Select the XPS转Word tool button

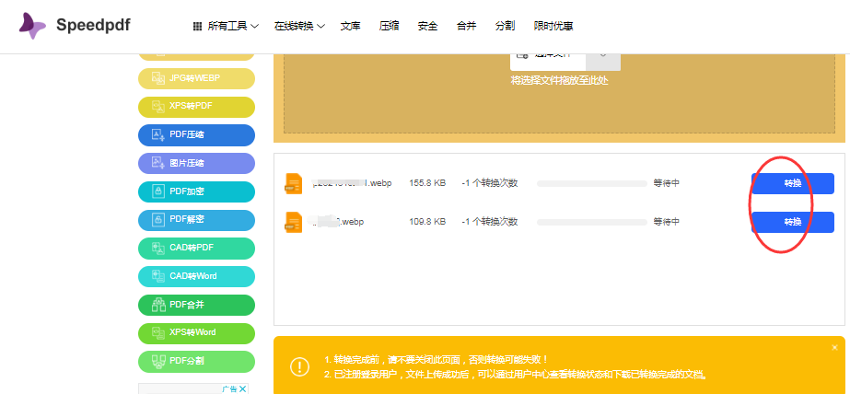click(196, 333)
